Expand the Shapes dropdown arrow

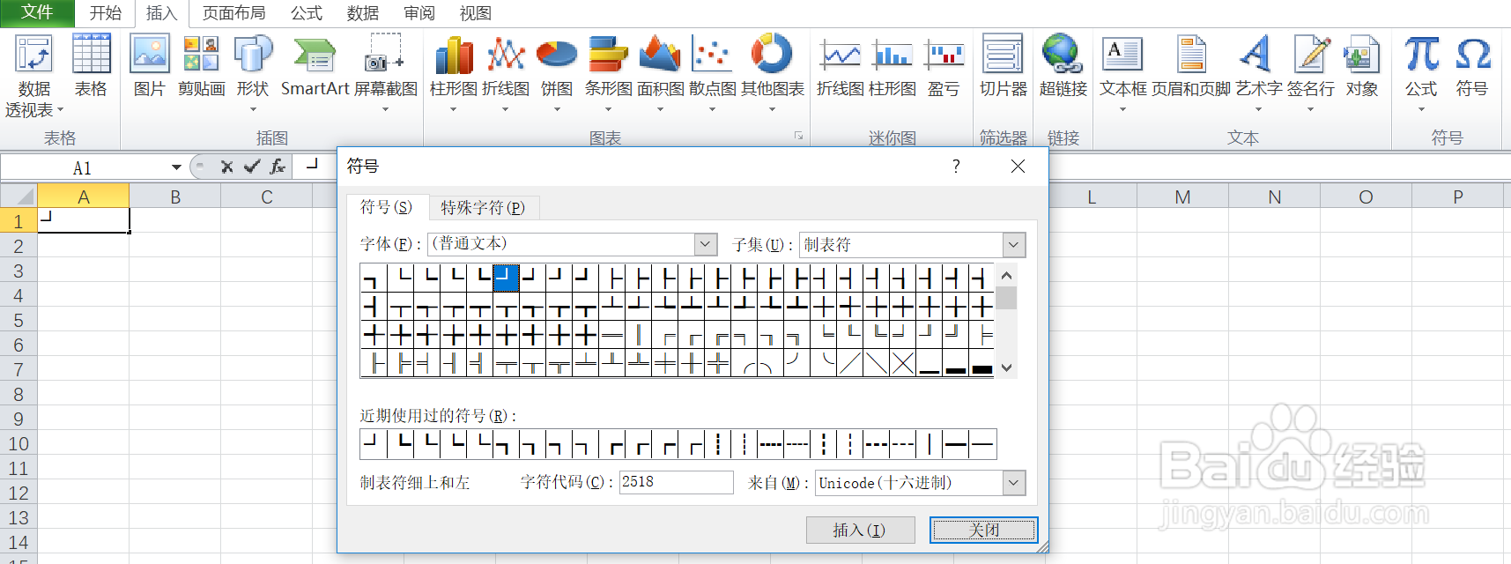(x=253, y=109)
